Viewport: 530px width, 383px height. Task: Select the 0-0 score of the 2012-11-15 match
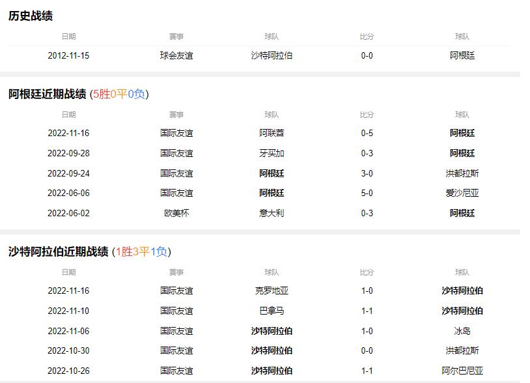(367, 55)
